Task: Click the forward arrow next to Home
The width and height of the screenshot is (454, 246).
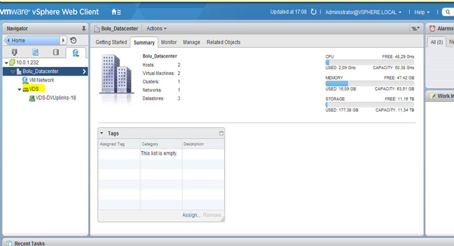Action: tap(63, 40)
